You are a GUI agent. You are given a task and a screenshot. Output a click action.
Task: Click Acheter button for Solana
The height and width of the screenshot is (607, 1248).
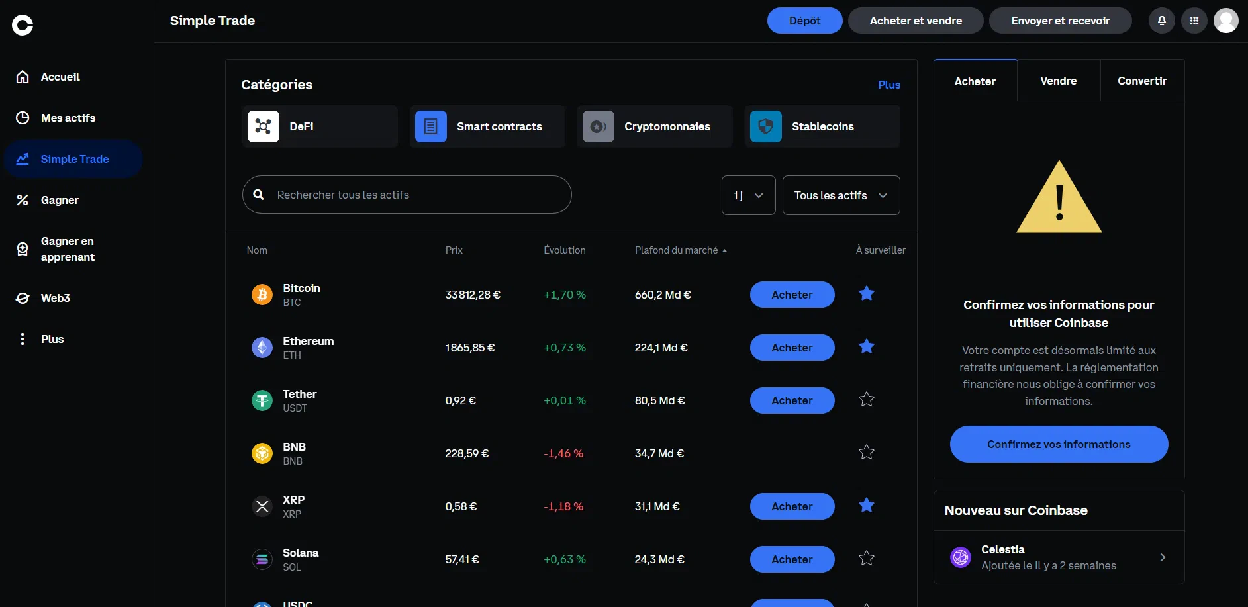pyautogui.click(x=792, y=559)
